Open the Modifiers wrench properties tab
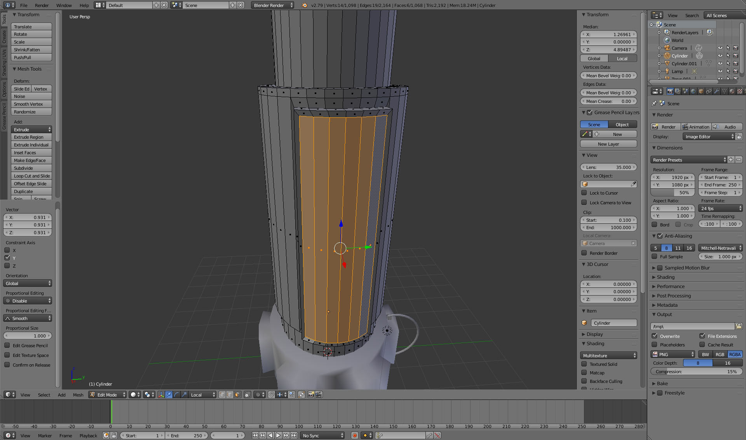This screenshot has height=440, width=746. (716, 91)
